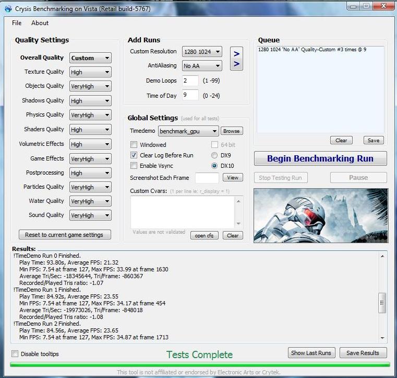The width and height of the screenshot is (397, 378).
Task: Click Save Results
Action: (363, 353)
